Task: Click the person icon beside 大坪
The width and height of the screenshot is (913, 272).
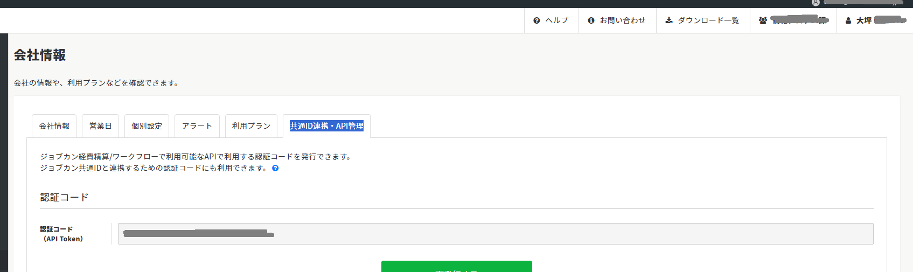Action: 848,20
